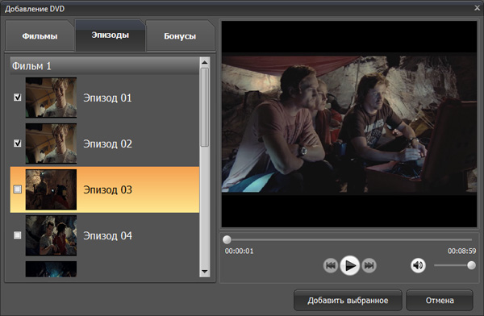
Task: Select the Эпизоды tab
Action: (x=110, y=35)
